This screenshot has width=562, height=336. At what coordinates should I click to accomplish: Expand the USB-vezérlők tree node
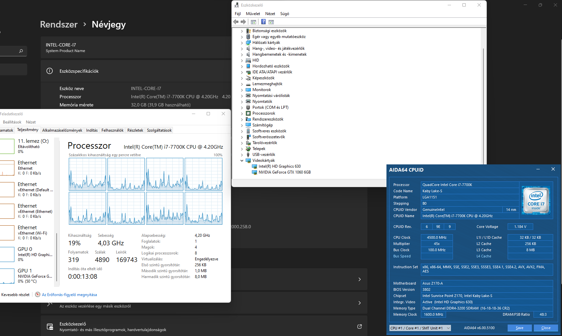242,155
